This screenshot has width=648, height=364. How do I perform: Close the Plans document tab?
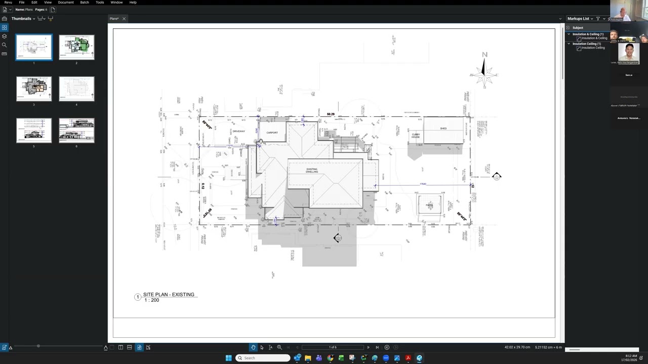pos(124,19)
